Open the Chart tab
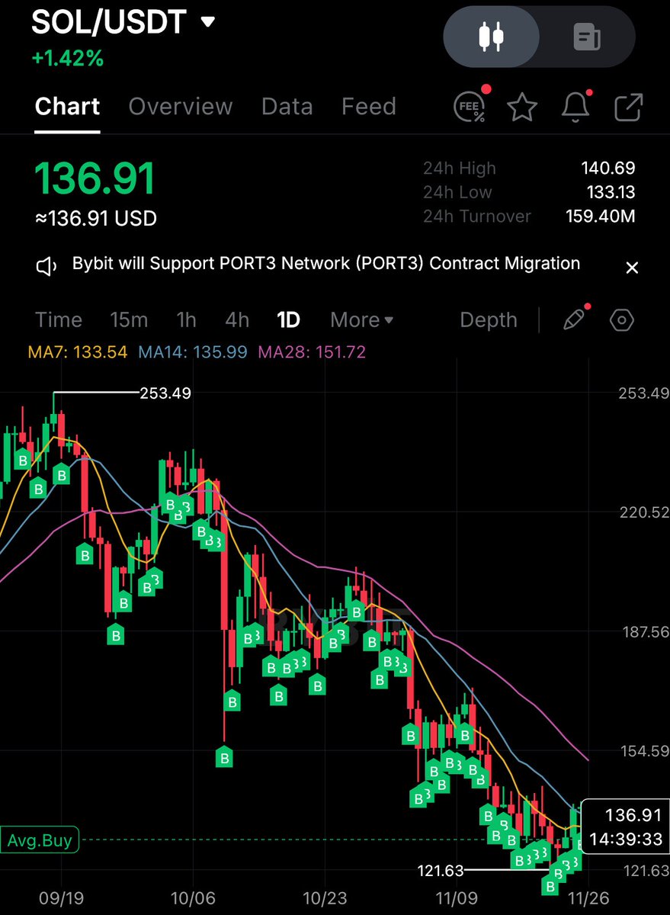The width and height of the screenshot is (670, 915). click(67, 107)
